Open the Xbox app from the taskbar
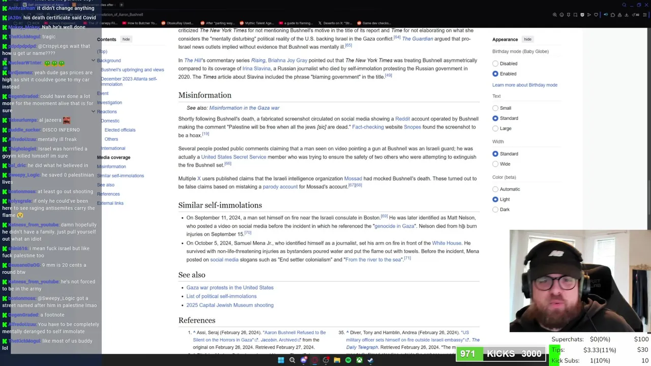This screenshot has height=366, width=651. [359, 360]
